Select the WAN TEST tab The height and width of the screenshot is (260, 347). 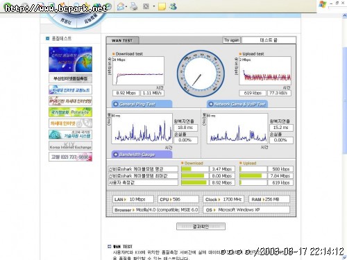point(122,40)
